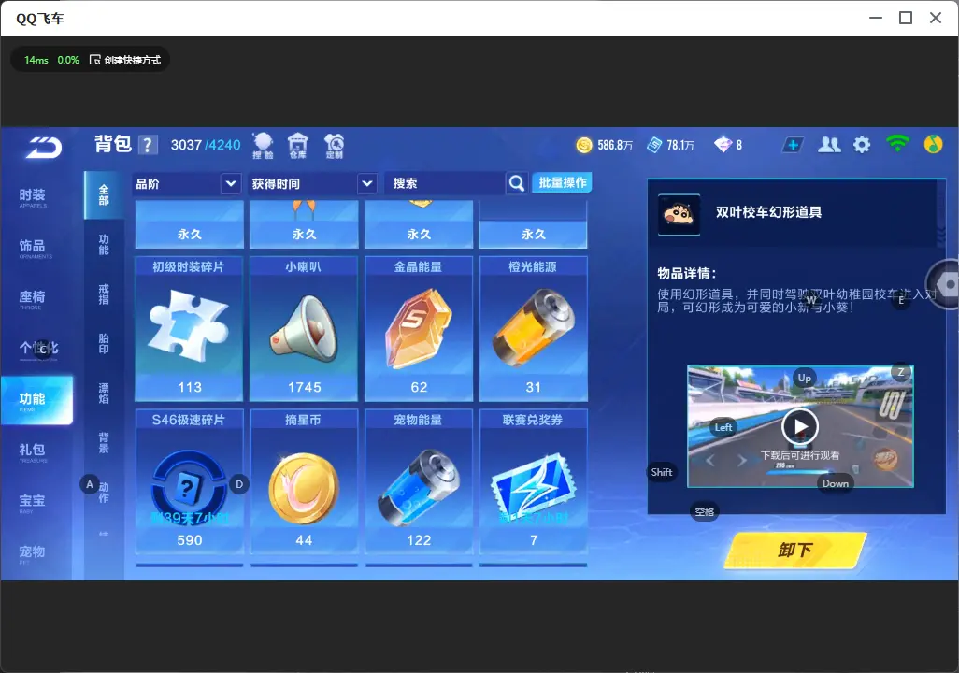Select the 摘星币 gold coin item
Screen dimensions: 959x673
click(x=304, y=481)
